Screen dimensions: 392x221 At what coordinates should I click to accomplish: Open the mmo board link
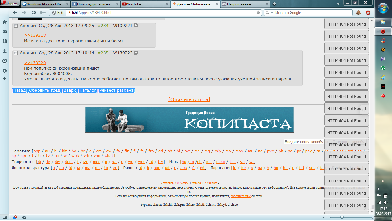220,162
